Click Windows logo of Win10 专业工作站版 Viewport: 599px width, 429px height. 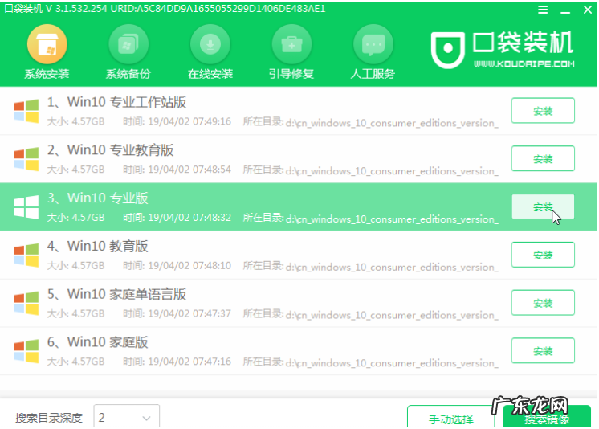tap(26, 111)
